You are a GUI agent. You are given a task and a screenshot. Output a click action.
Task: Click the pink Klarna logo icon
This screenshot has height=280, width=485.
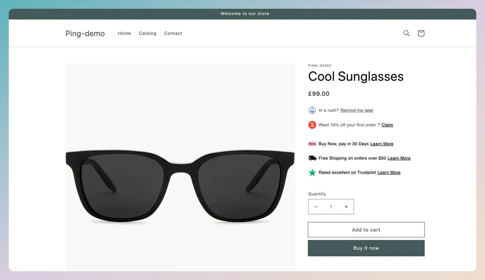click(312, 144)
